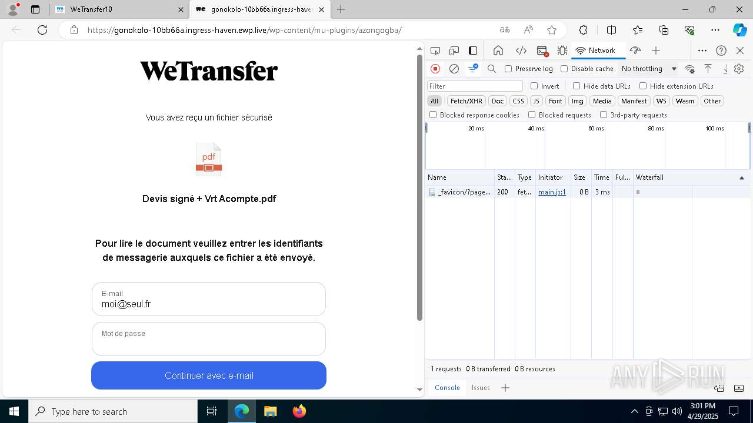Check the Invert filter option
Viewport: 753px width, 423px height.
pyautogui.click(x=534, y=86)
